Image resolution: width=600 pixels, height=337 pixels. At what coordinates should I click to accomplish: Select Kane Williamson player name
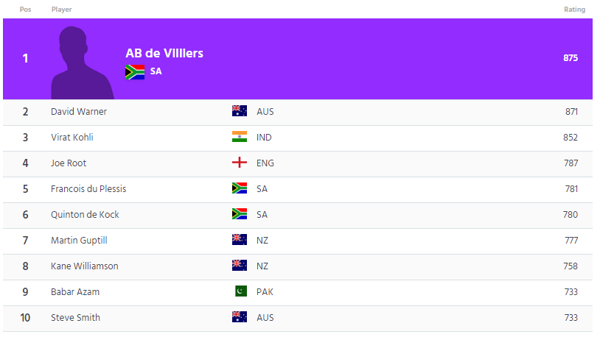(85, 266)
